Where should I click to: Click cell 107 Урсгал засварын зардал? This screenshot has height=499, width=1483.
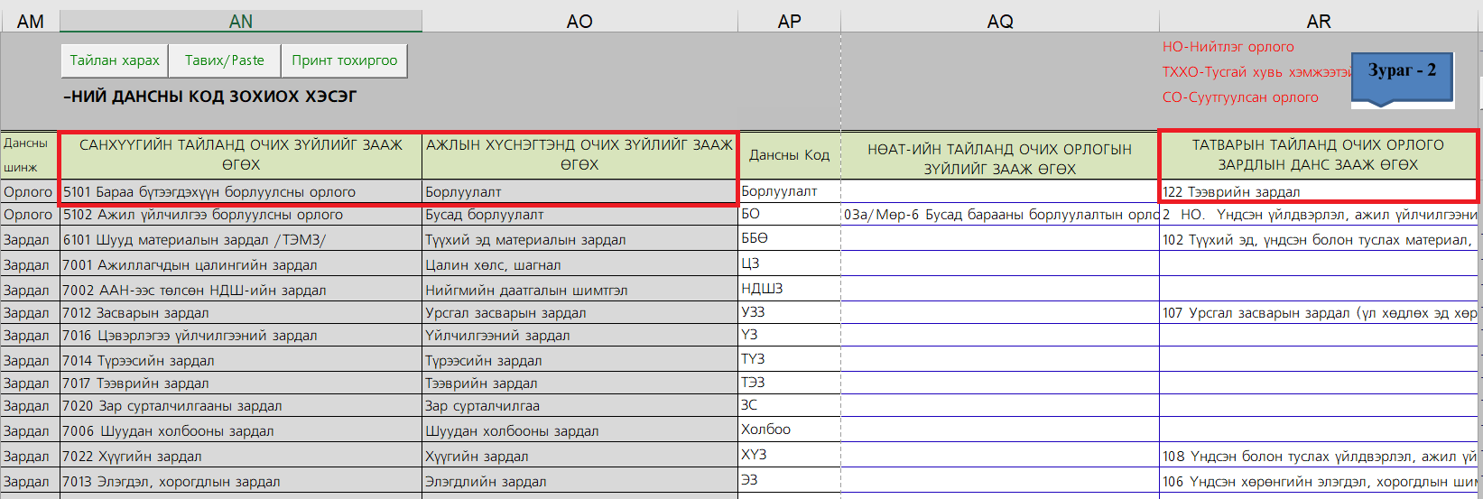(1318, 313)
